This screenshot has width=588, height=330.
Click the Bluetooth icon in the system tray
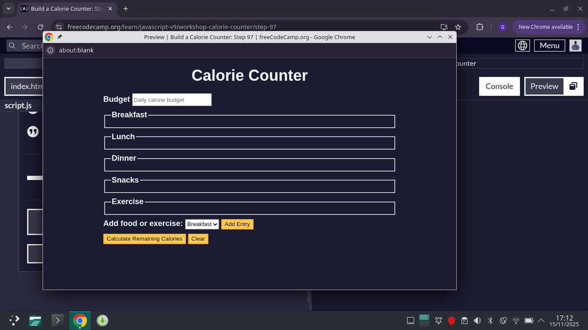[490, 320]
